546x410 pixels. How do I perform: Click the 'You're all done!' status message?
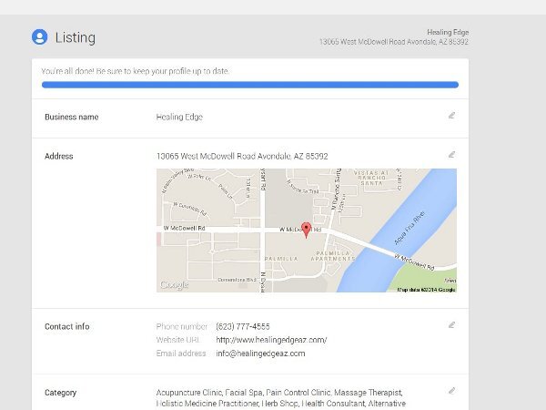pyautogui.click(x=135, y=71)
